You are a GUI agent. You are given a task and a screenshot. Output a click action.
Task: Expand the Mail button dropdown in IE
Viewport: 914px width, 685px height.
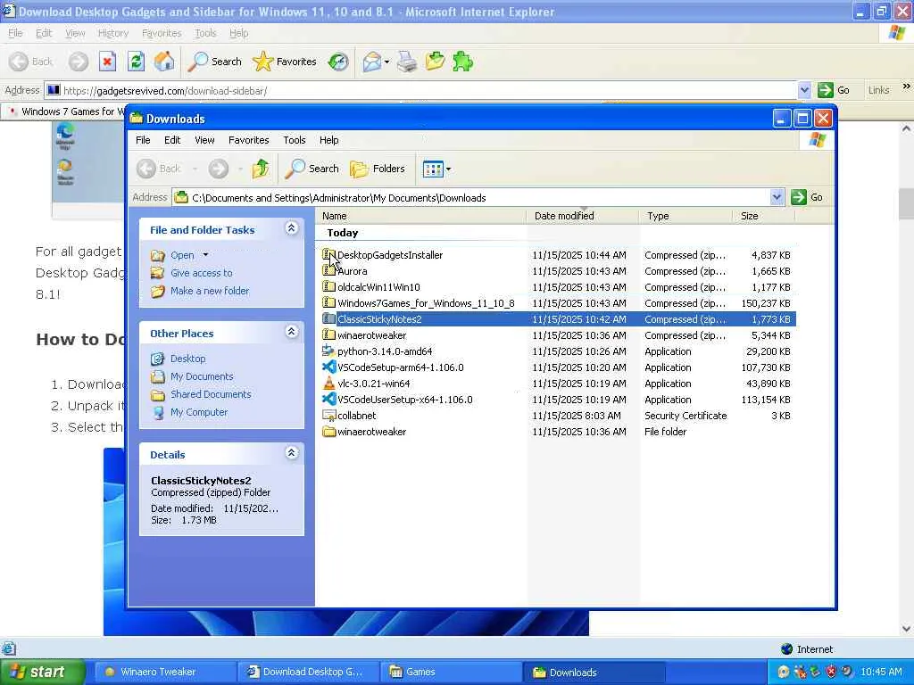[x=386, y=62]
